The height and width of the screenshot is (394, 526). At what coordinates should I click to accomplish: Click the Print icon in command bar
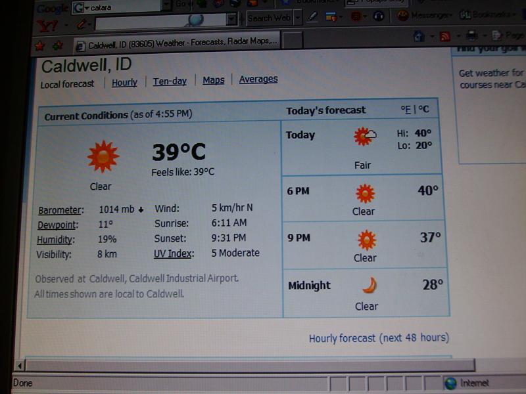471,36
